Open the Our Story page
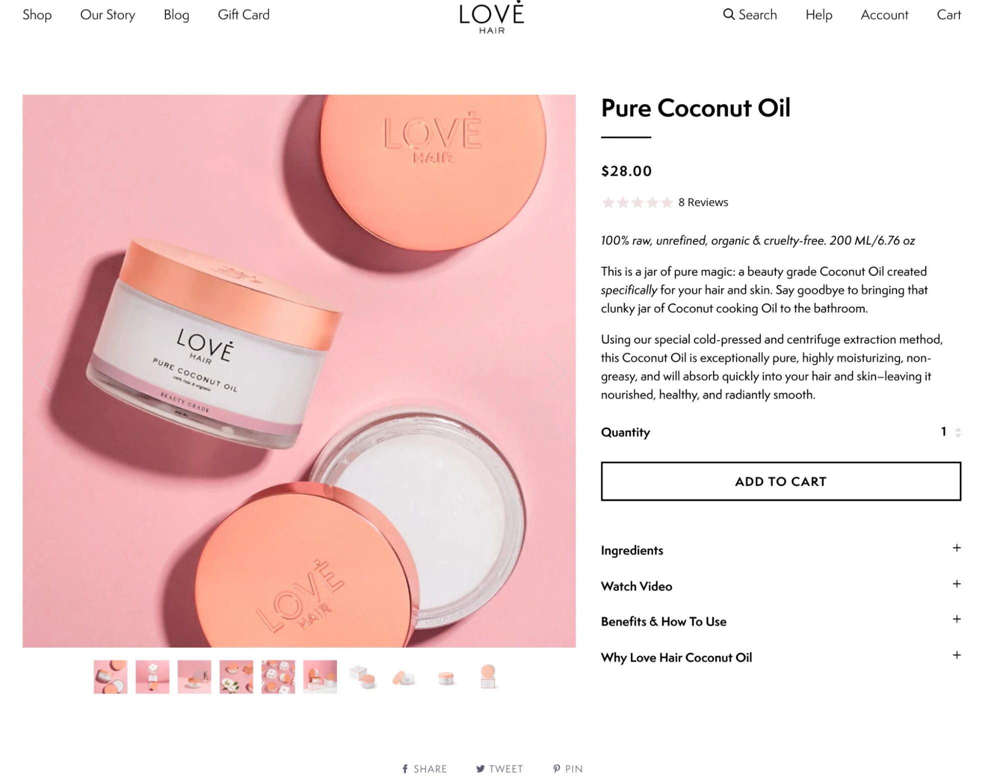Viewport: 1000px width, 780px height. point(108,15)
